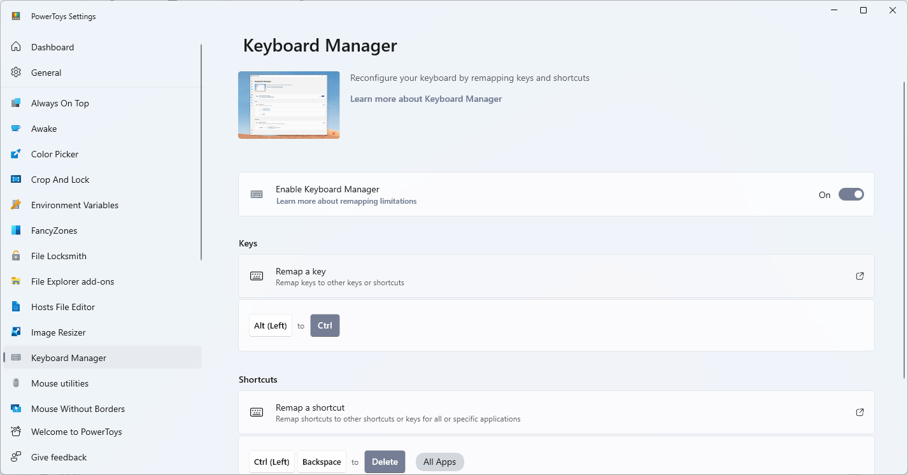Click the Always On Top icon
This screenshot has width=908, height=475.
16,103
